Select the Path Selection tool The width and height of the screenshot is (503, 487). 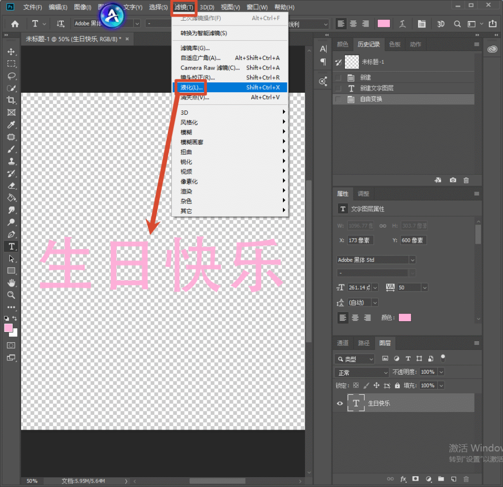point(11,259)
